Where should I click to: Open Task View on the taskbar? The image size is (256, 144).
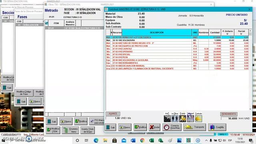pos(86,140)
